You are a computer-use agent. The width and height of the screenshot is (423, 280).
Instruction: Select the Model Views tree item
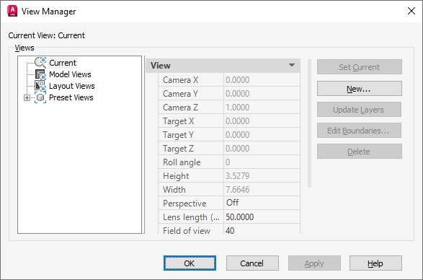click(70, 74)
